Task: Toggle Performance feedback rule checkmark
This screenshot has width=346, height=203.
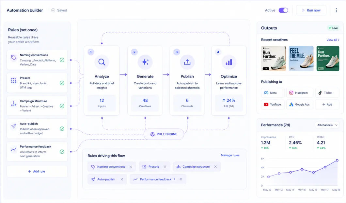Action: 62,152
